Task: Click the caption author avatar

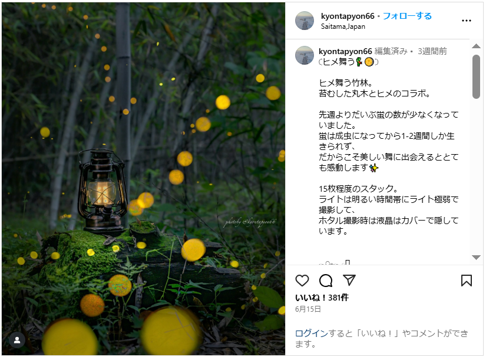Action: point(305,55)
